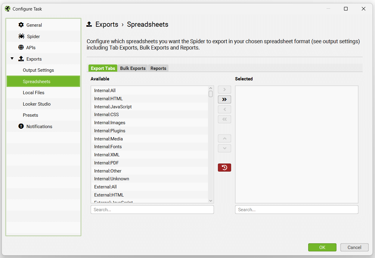Select Local Files in the sidebar

pyautogui.click(x=33, y=92)
